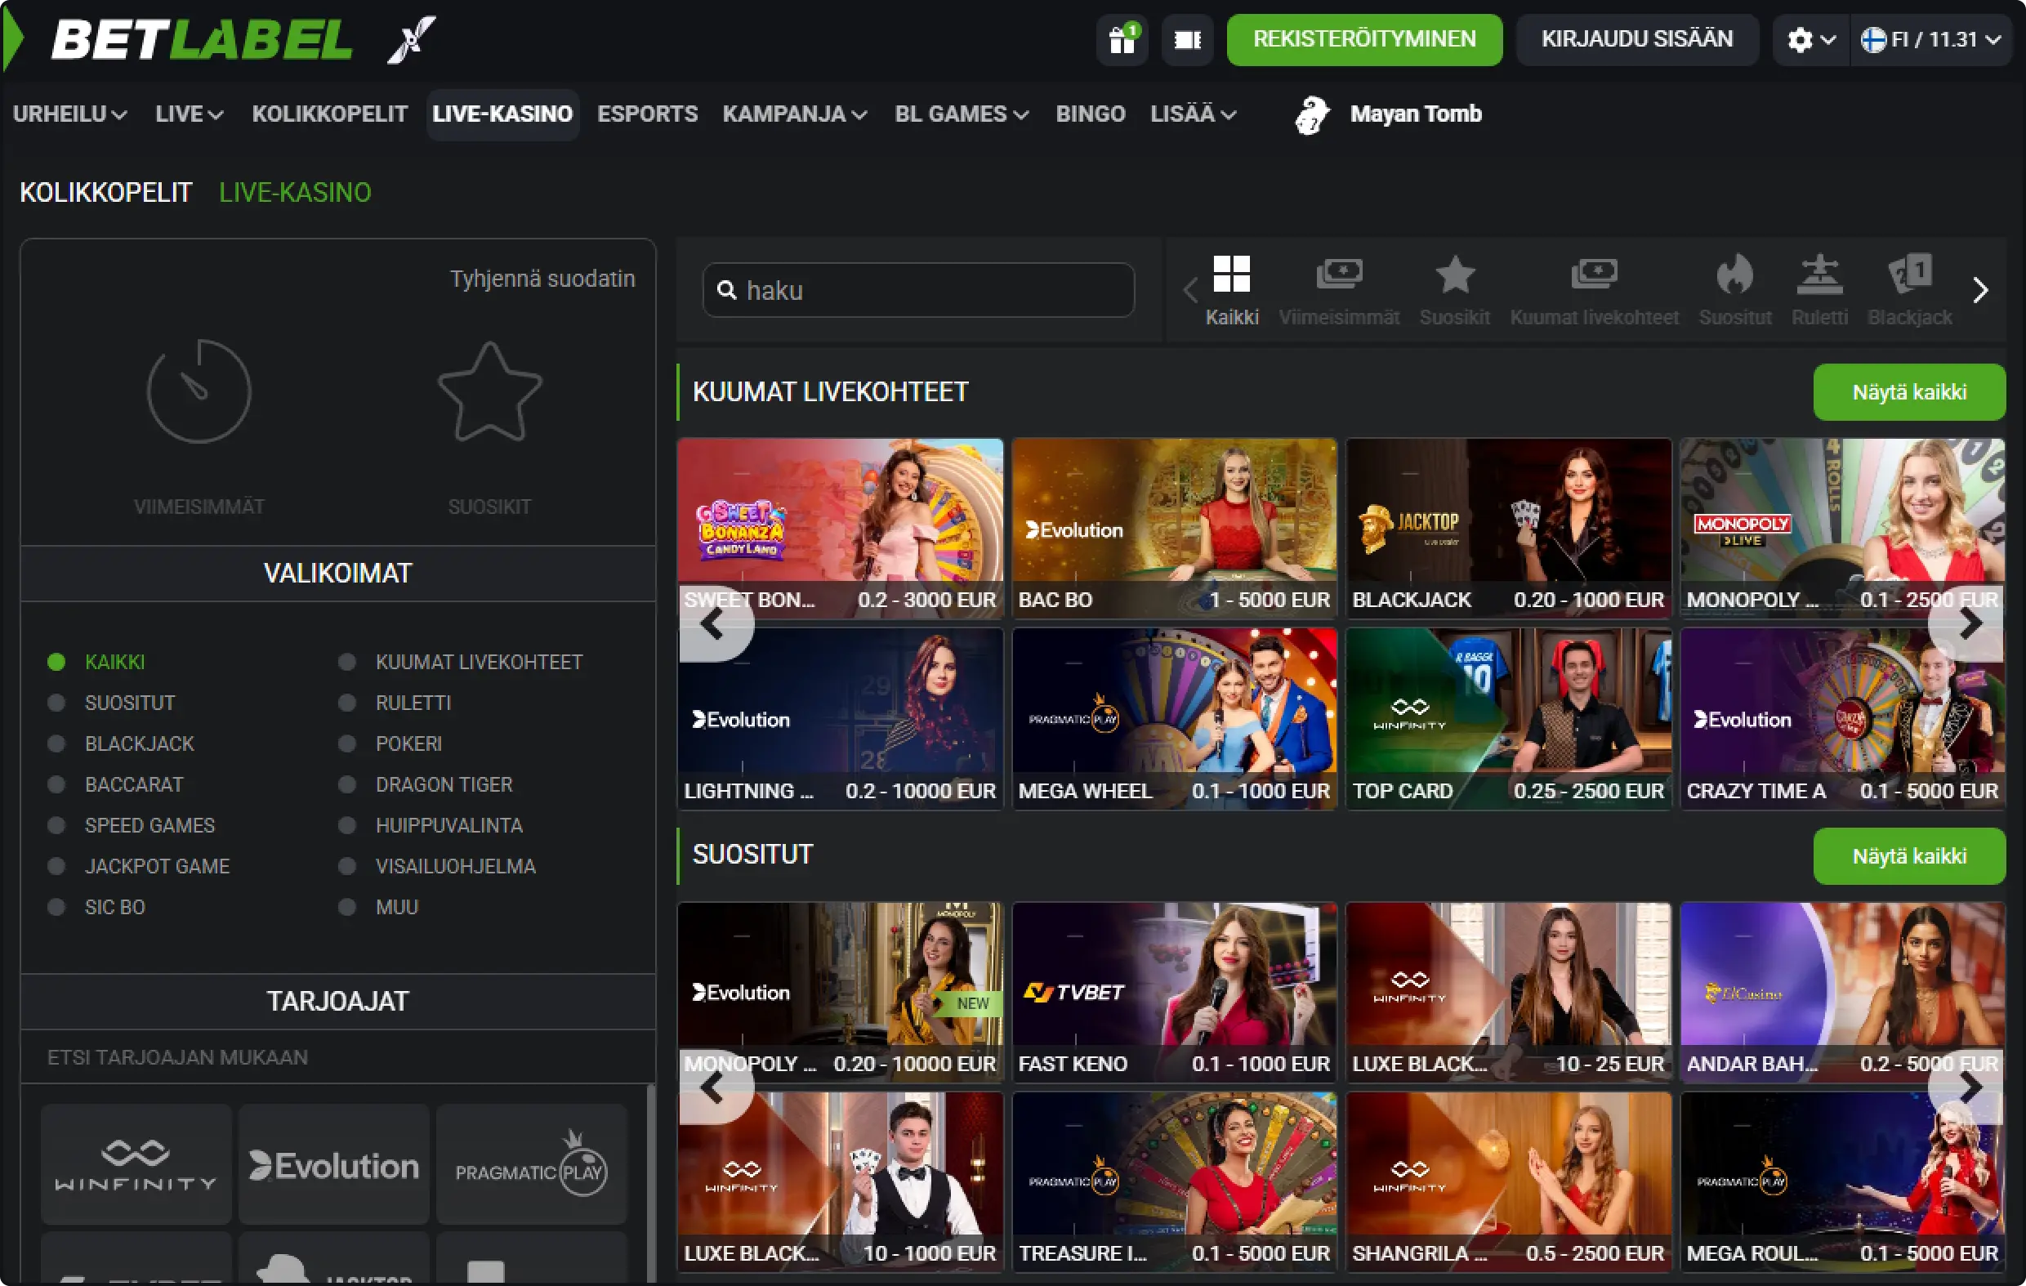Viewport: 2026px width, 1286px height.
Task: Click the bet slip ticket icon
Action: click(1187, 38)
